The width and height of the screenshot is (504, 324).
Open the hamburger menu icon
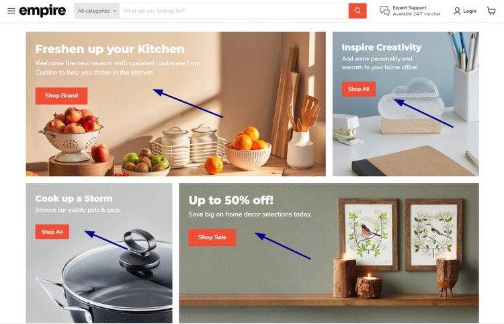(11, 11)
